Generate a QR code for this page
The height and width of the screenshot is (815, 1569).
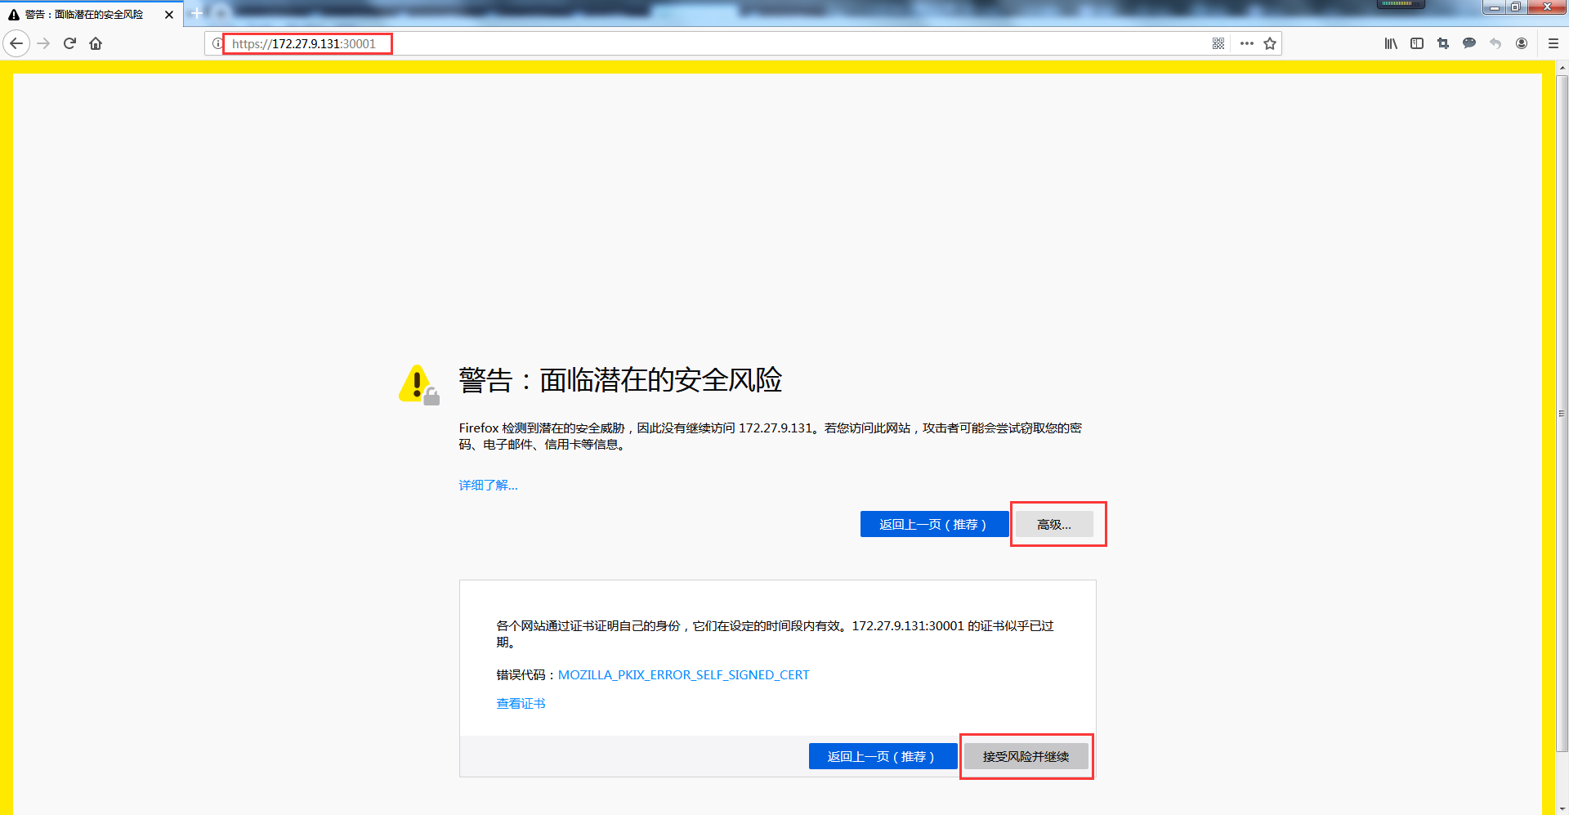point(1218,43)
